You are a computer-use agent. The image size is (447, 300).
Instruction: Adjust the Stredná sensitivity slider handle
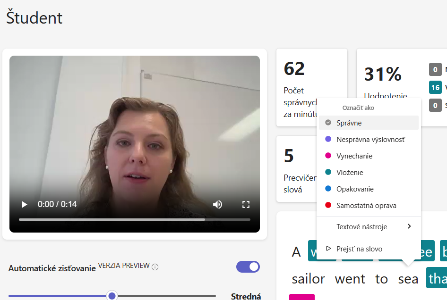tap(112, 296)
